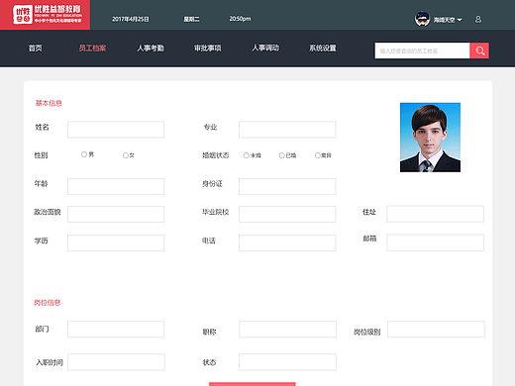Viewport: 515px width, 386px height.
Task: Open the user profile outline icon
Action: coord(478,20)
